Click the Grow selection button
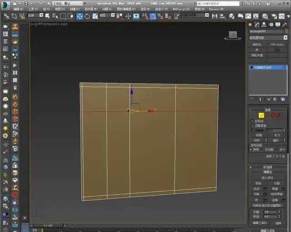291x232 pixels. 277,135
